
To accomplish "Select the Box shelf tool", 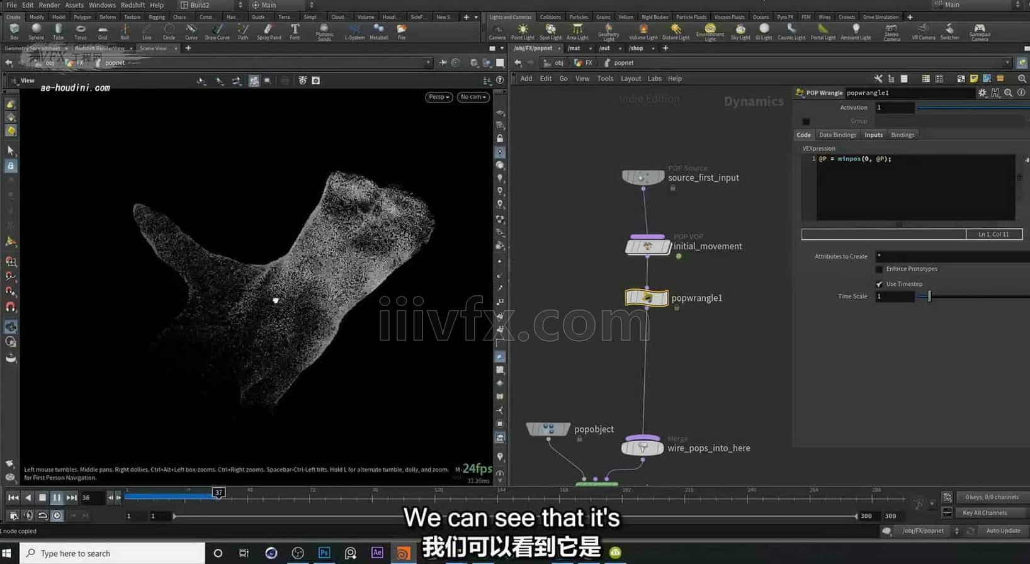I will tap(14, 31).
